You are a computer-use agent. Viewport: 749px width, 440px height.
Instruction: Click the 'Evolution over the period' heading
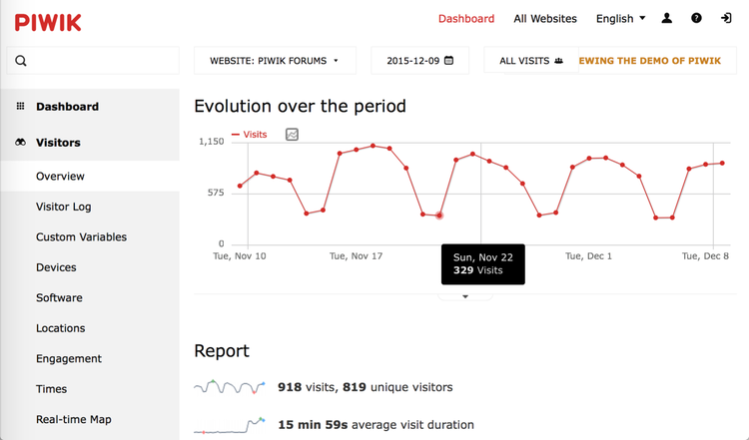300,106
